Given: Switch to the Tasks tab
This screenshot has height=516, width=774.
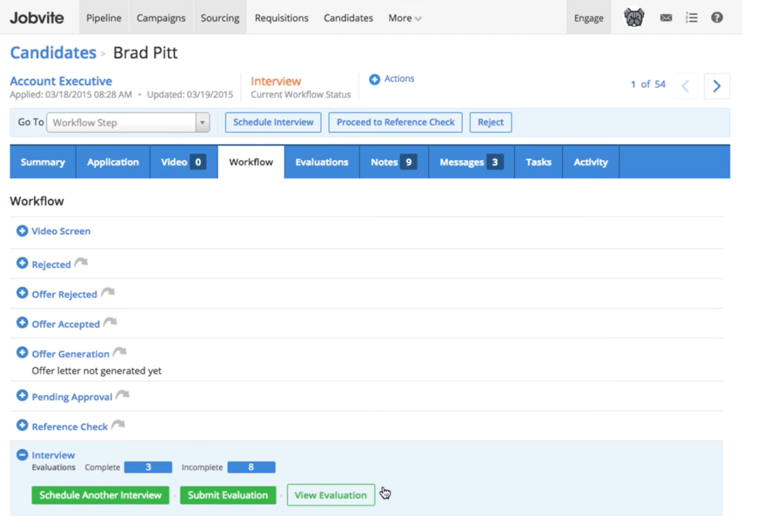Looking at the screenshot, I should pos(539,162).
